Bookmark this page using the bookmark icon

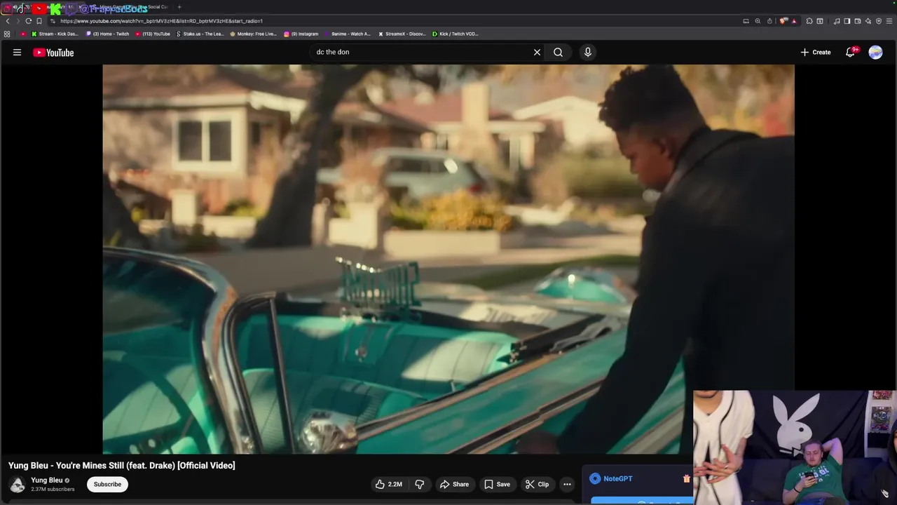(x=39, y=21)
